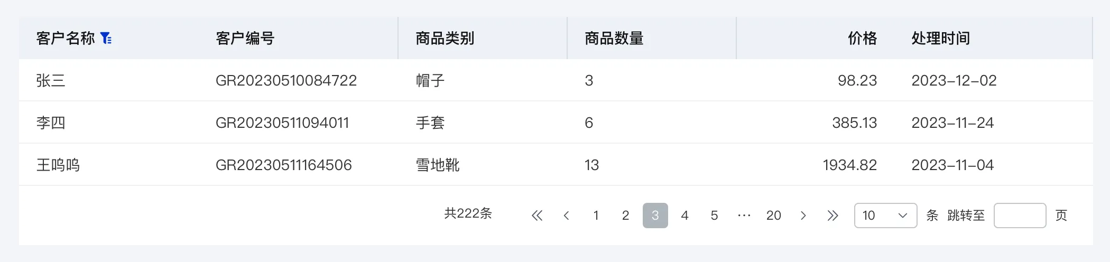Expand more pages with the ellipsis
The image size is (1110, 262).
[x=744, y=216]
